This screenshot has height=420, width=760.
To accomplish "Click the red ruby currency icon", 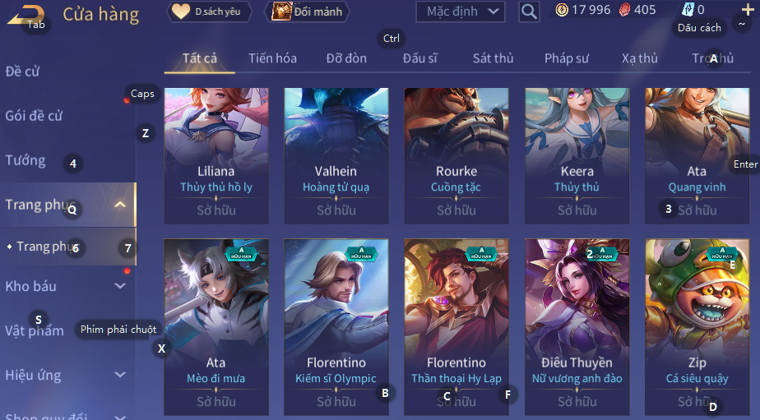I will [x=625, y=10].
